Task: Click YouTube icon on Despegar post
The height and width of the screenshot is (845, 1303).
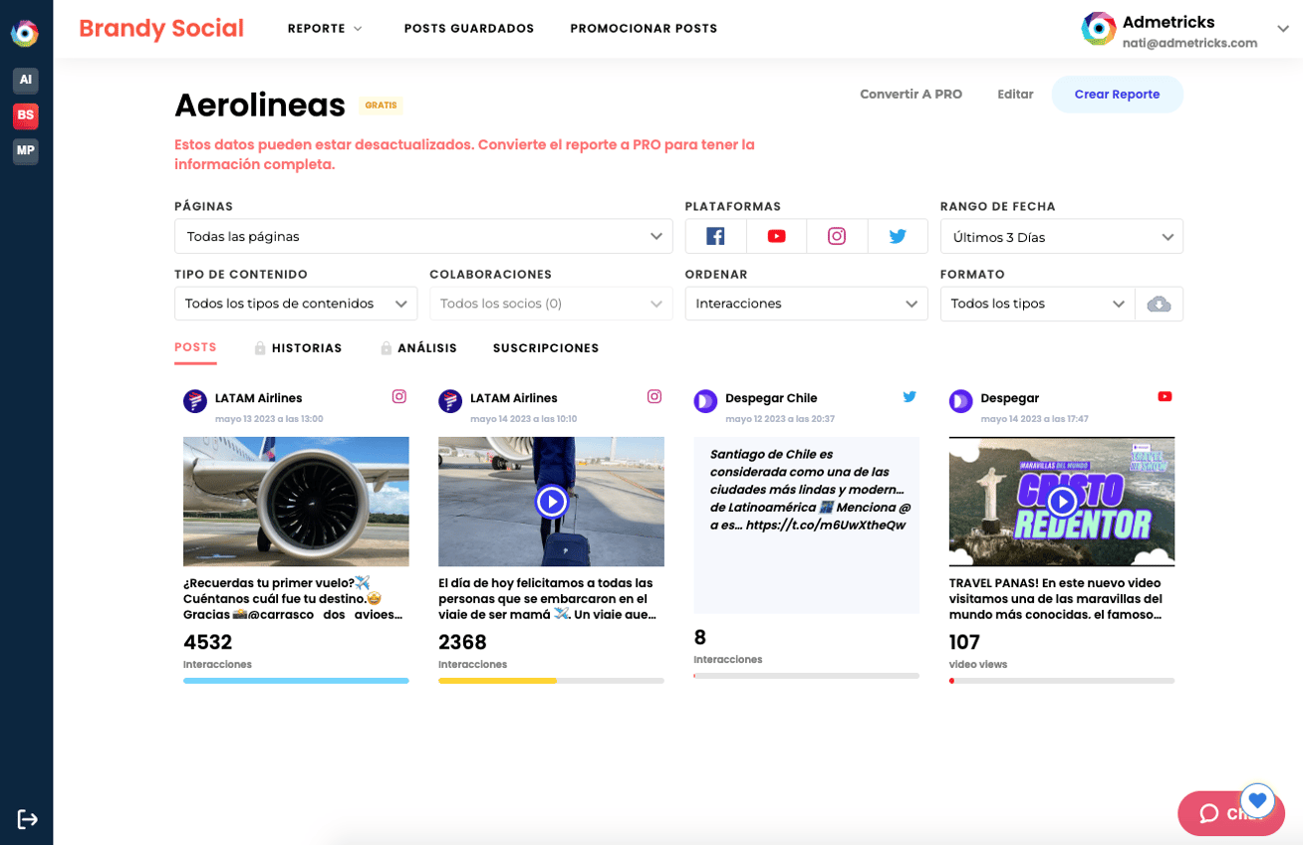Action: [x=1165, y=396]
